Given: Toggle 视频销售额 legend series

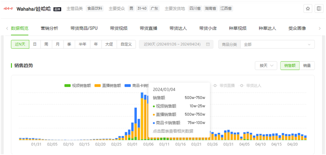Looking at the screenshot, I should point(78,86).
